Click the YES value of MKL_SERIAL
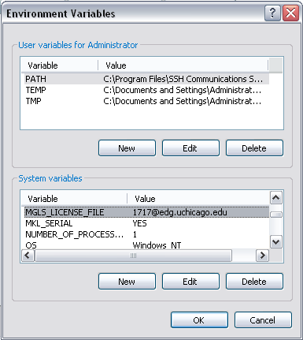The width and height of the screenshot is (303, 340). [x=139, y=223]
